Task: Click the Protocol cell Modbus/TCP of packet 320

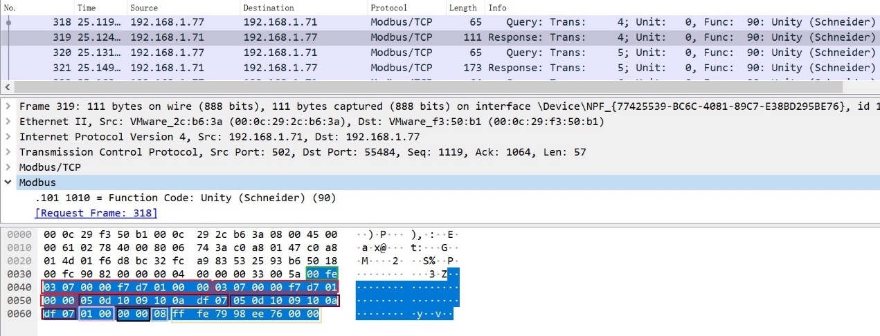Action: pos(401,53)
